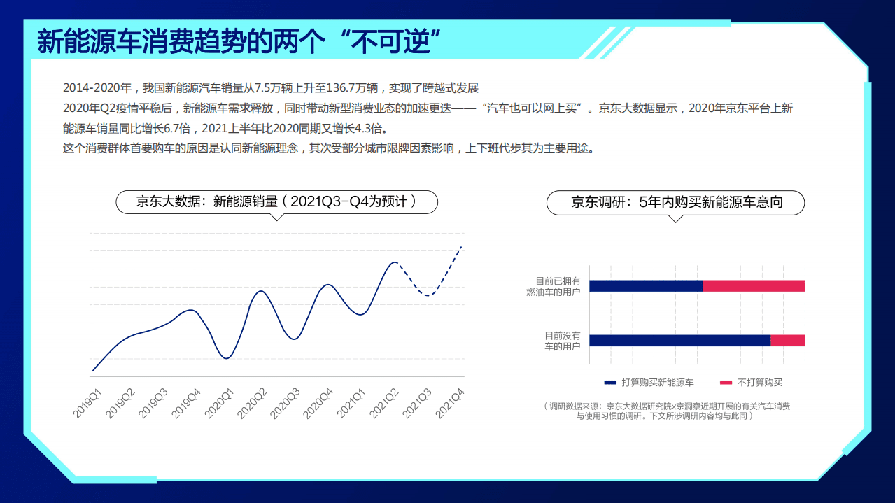The height and width of the screenshot is (503, 895).
Task: Select the slide title 新能源车消费趋势的两个不可逆
Action: 238,41
